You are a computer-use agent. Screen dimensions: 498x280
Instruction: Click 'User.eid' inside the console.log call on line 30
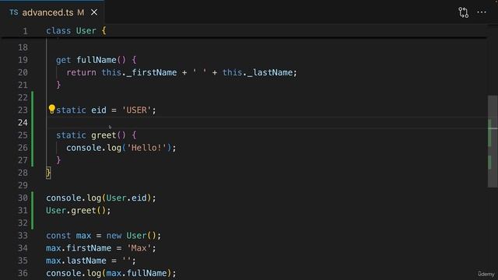pyautogui.click(x=126, y=198)
